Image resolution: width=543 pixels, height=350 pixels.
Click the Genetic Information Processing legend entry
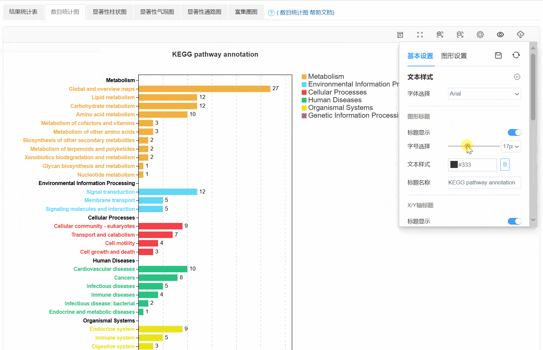(350, 115)
